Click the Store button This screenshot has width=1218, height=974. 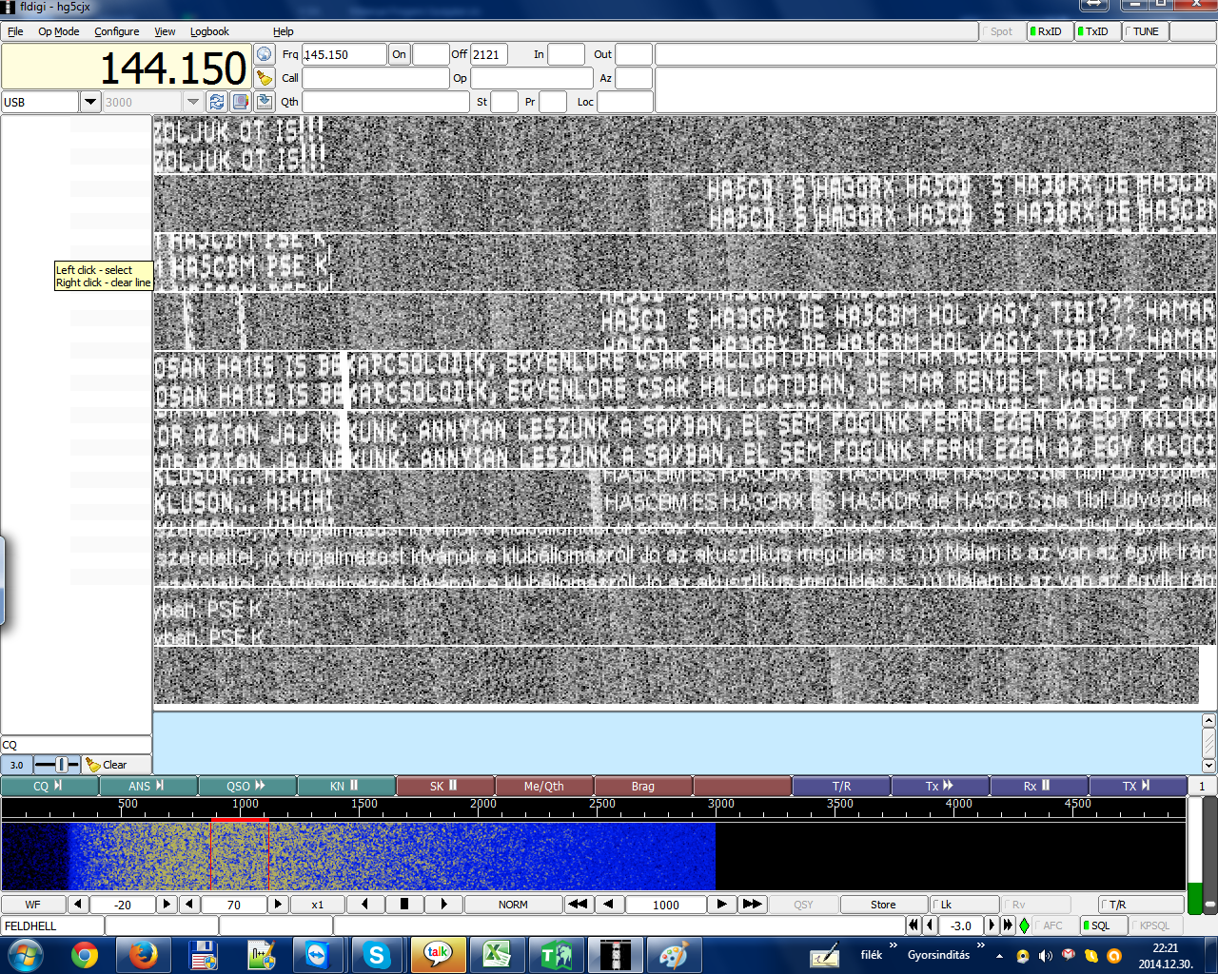(x=882, y=905)
